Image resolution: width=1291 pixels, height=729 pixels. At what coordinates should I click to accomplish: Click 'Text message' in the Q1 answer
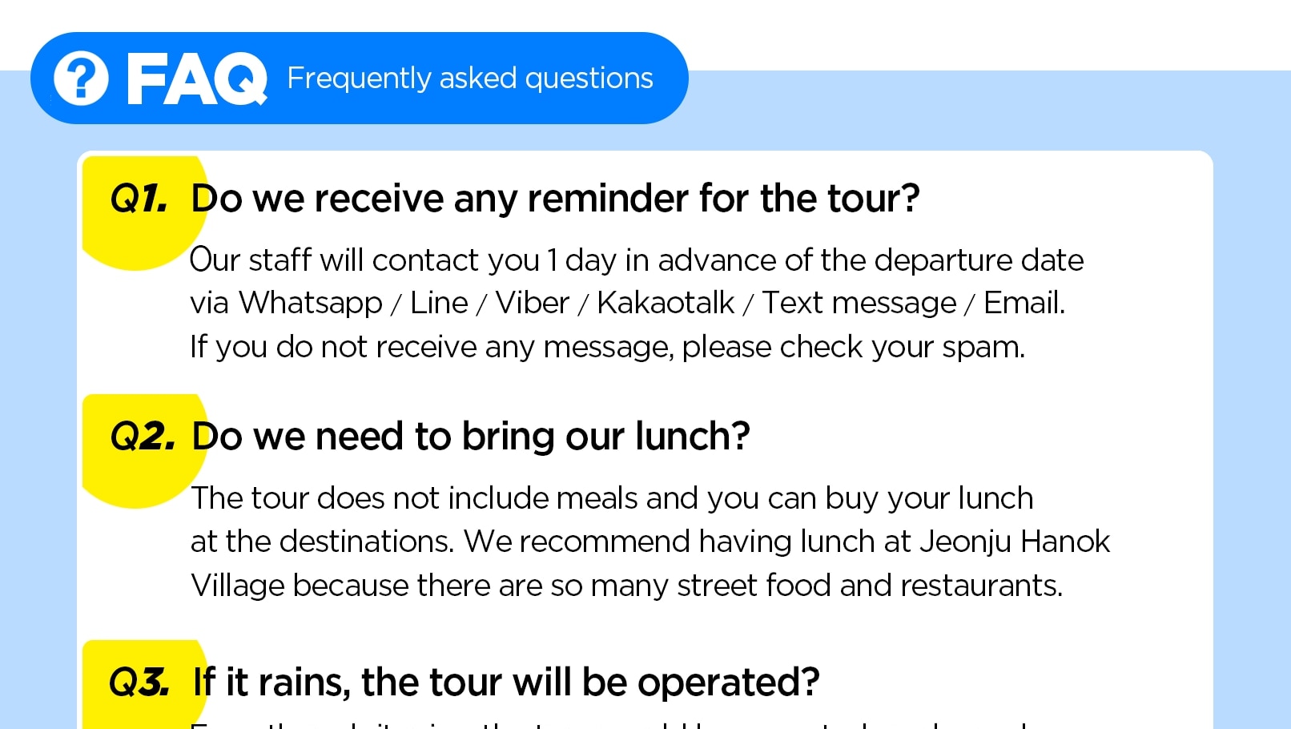859,304
